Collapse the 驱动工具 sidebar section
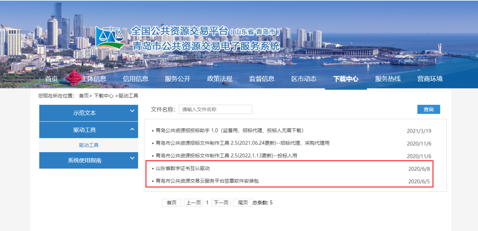The image size is (478, 231). coord(89,130)
